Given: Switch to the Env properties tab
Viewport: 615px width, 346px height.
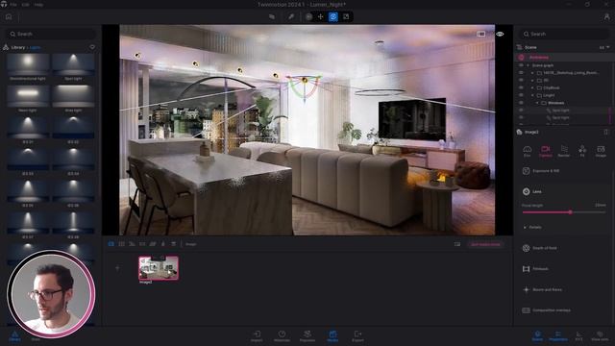Looking at the screenshot, I should click(528, 151).
